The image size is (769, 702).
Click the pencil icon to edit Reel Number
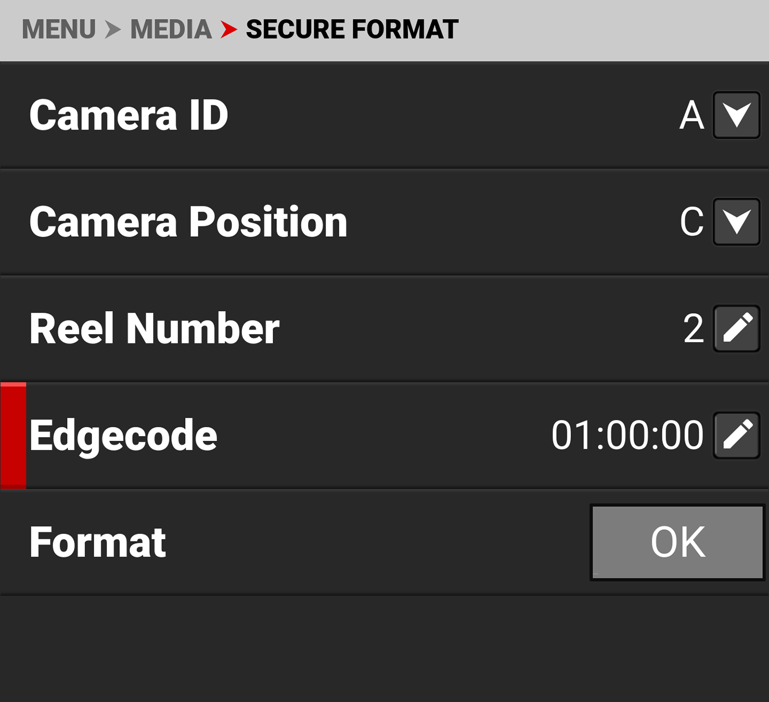tap(736, 328)
